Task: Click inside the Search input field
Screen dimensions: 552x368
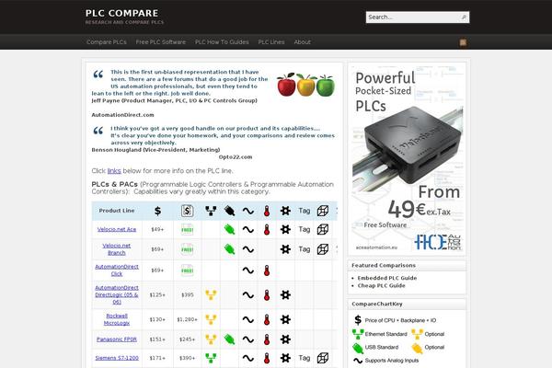Action: (x=413, y=17)
